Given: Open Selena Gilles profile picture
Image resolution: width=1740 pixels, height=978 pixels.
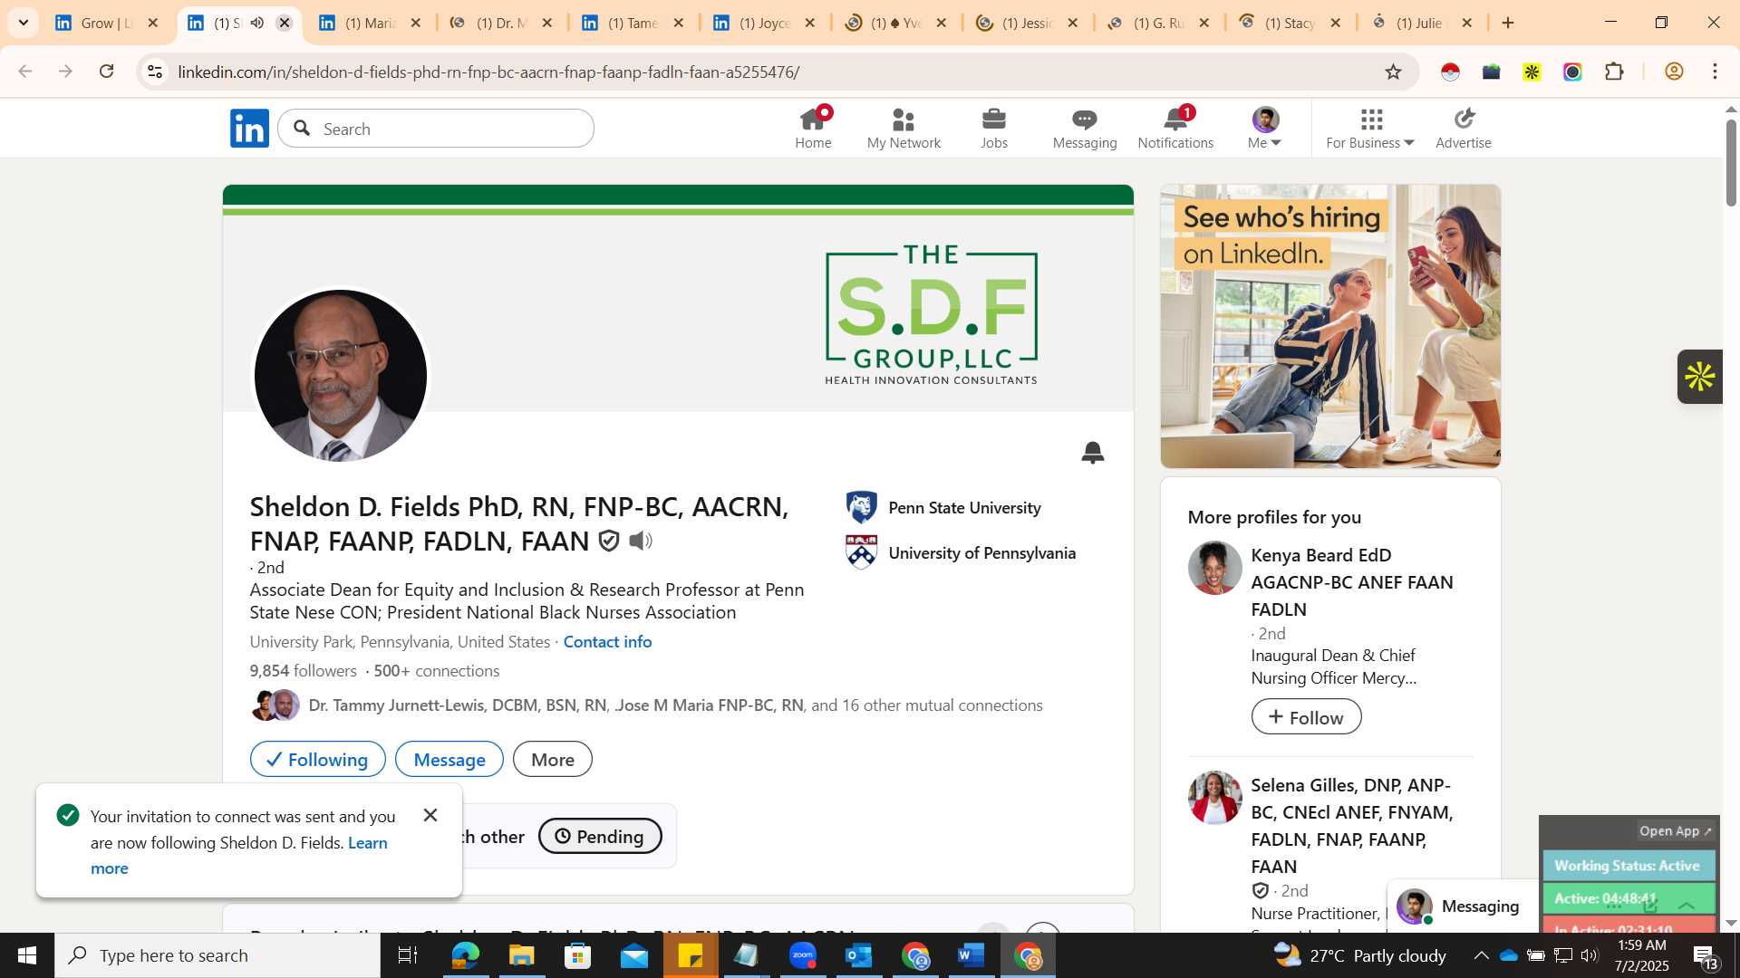Looking at the screenshot, I should tap(1214, 798).
